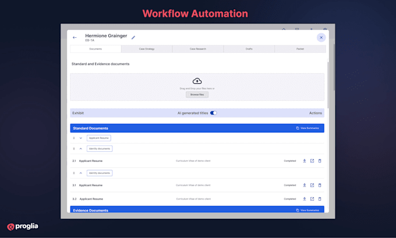Image resolution: width=396 pixels, height=238 pixels.
Task: Switch to the Documents tab
Action: pyautogui.click(x=96, y=49)
